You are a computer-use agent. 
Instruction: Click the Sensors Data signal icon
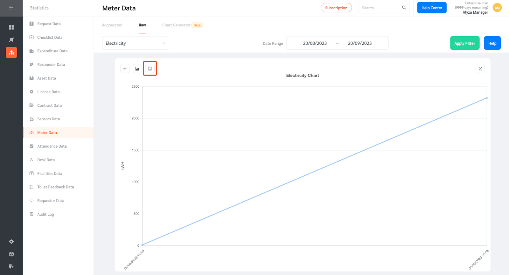[x=31, y=119]
